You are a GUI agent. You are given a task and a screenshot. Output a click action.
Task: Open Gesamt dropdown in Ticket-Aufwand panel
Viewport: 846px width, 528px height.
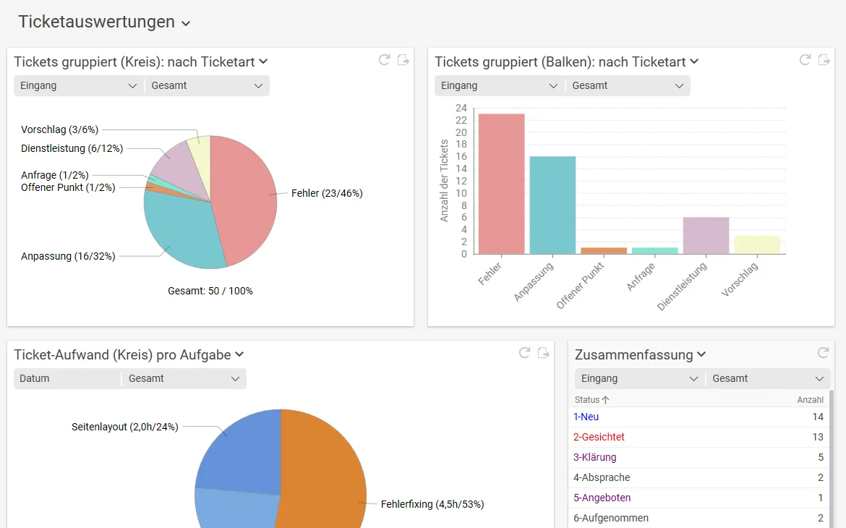(x=184, y=379)
